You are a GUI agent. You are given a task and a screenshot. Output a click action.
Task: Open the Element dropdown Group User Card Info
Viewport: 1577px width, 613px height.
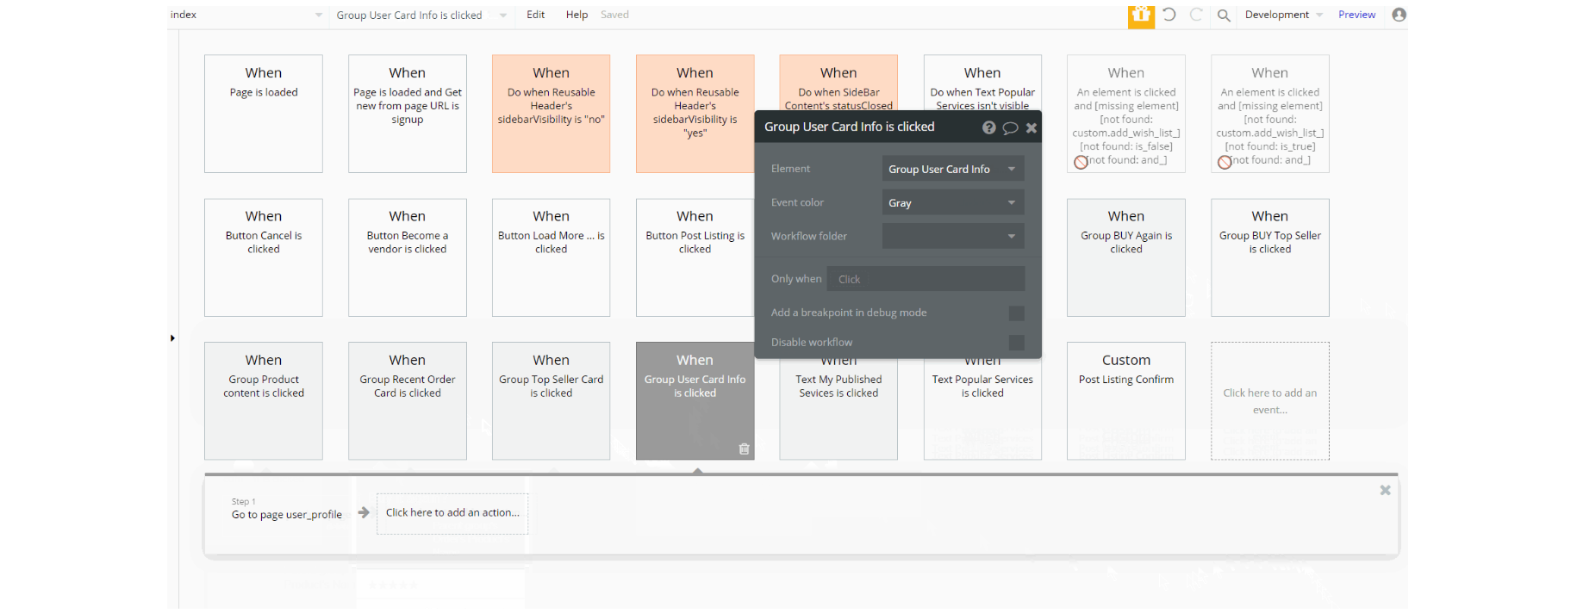coord(953,169)
